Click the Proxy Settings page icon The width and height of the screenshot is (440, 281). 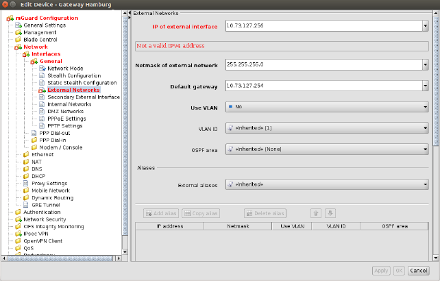click(x=26, y=183)
